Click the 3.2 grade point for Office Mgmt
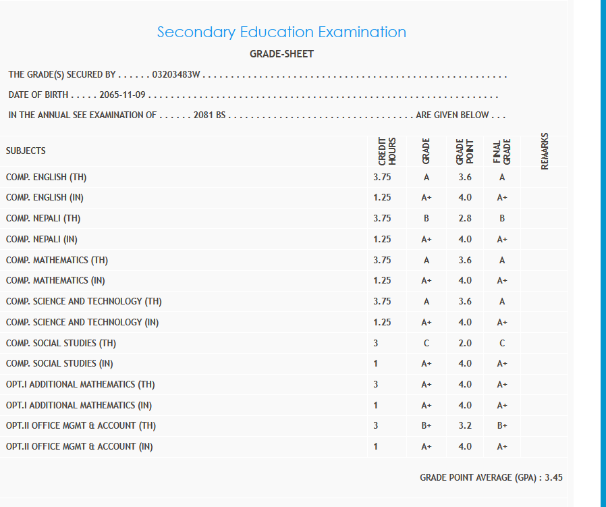 (x=465, y=426)
